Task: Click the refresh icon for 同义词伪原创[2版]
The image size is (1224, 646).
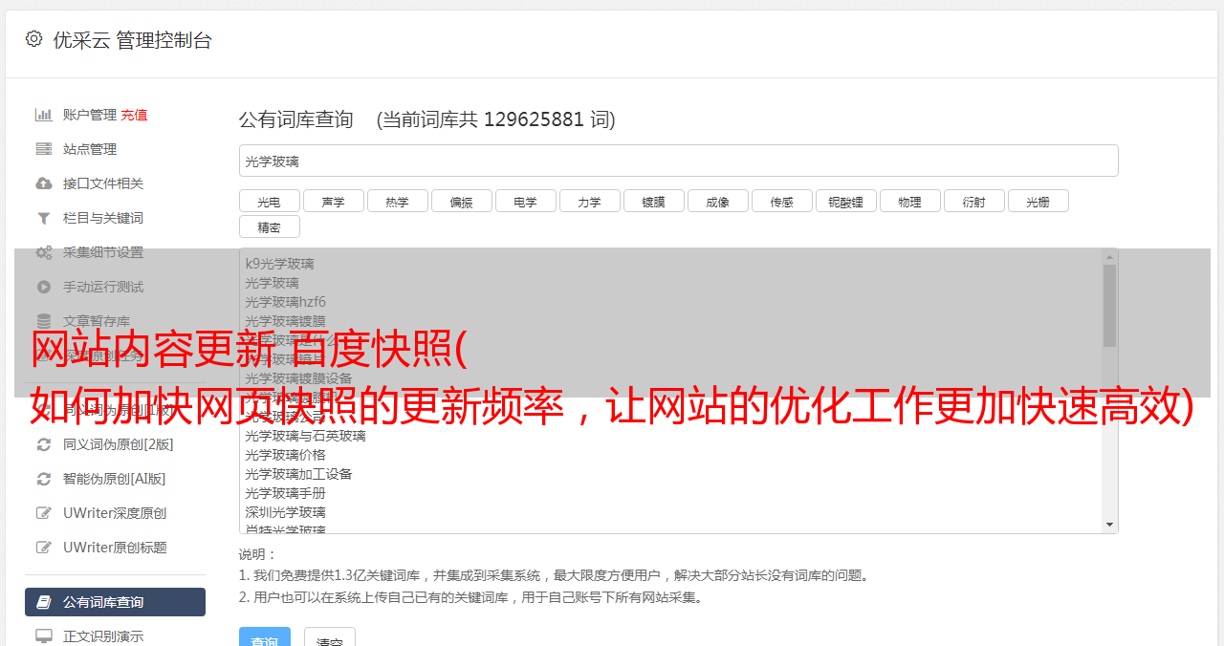Action: coord(44,444)
